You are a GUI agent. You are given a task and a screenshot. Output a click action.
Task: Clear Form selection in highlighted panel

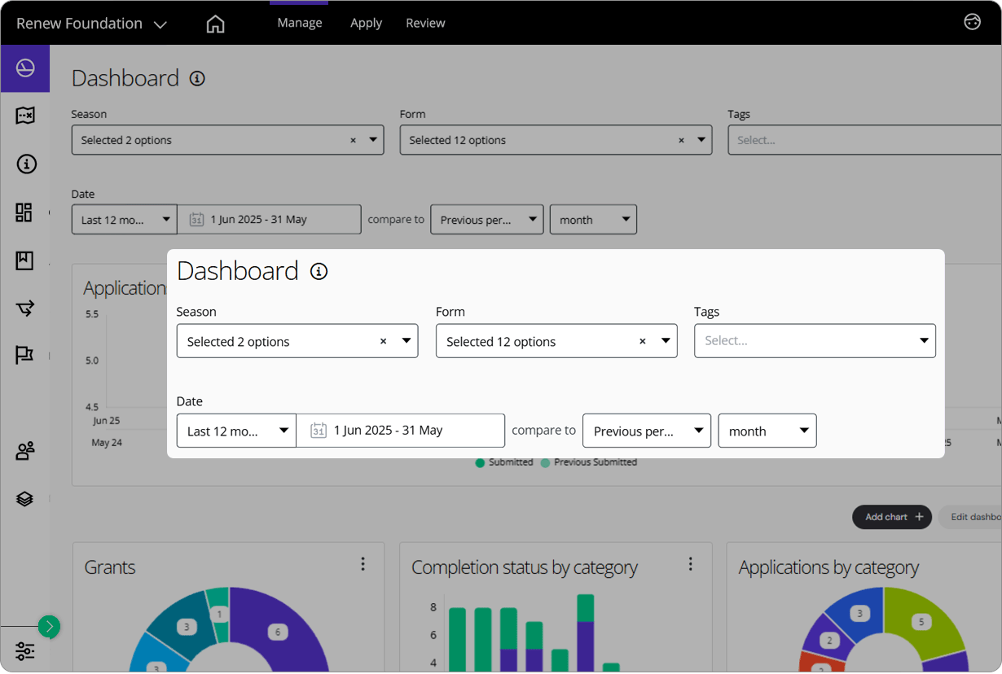tap(643, 342)
